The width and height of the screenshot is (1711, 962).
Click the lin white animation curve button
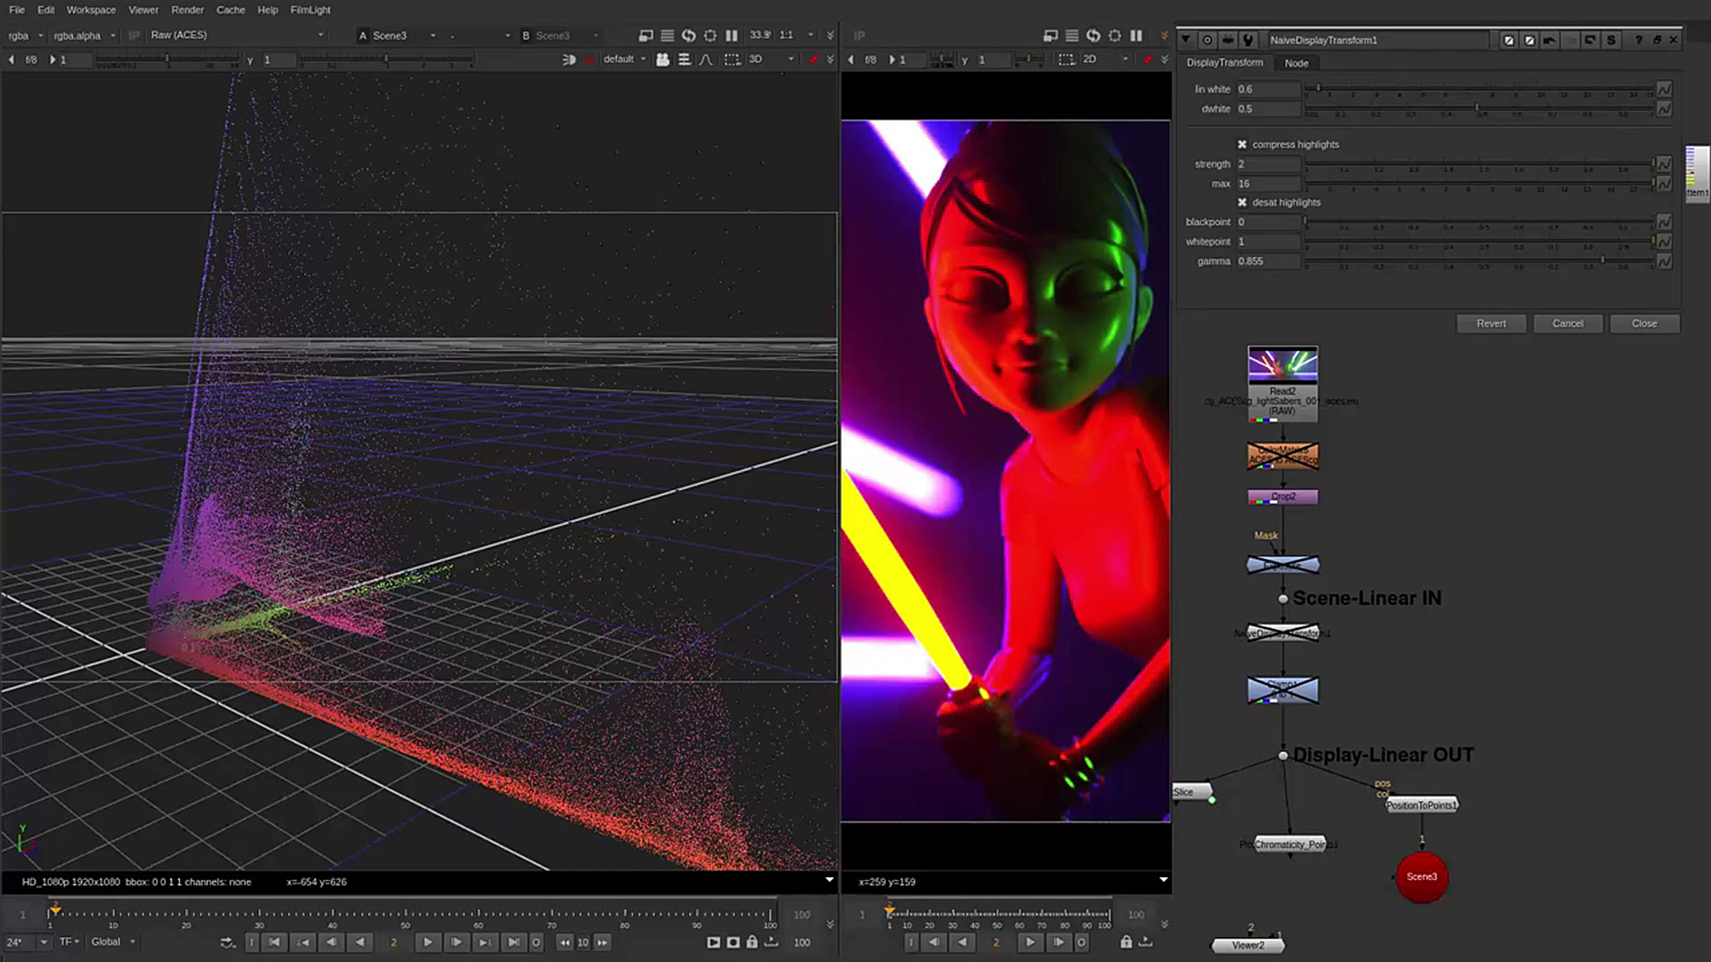[x=1664, y=89]
